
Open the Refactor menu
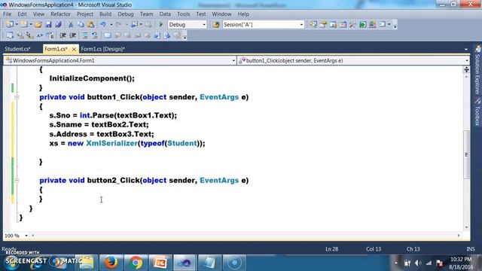60,14
